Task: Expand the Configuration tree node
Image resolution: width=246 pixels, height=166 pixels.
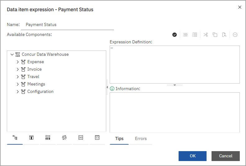Action: click(x=18, y=92)
